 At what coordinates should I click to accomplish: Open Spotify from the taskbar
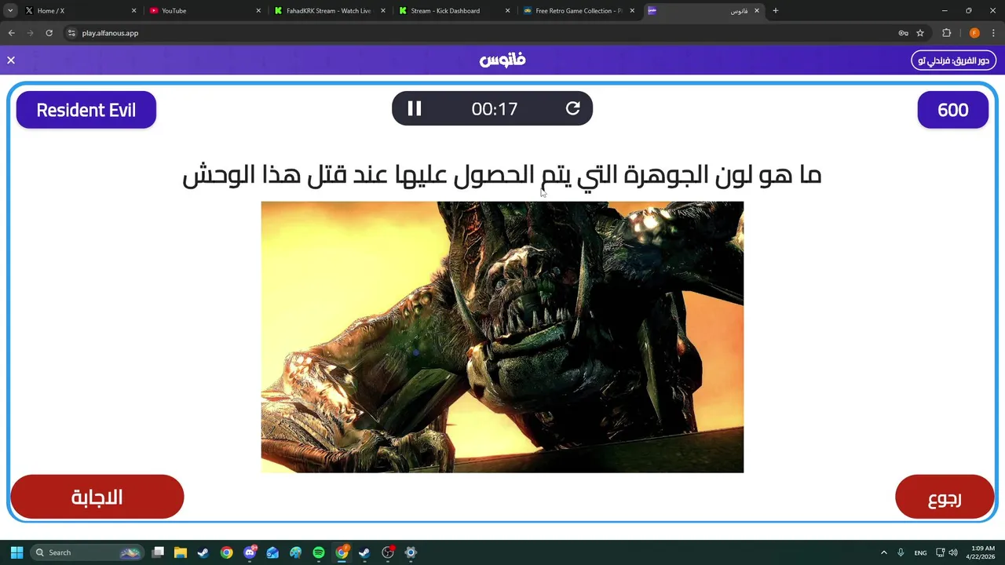click(x=319, y=552)
